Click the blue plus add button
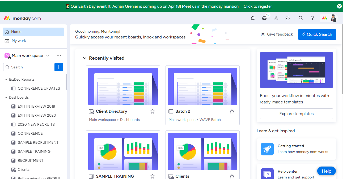This screenshot has height=179, width=343. click(59, 67)
